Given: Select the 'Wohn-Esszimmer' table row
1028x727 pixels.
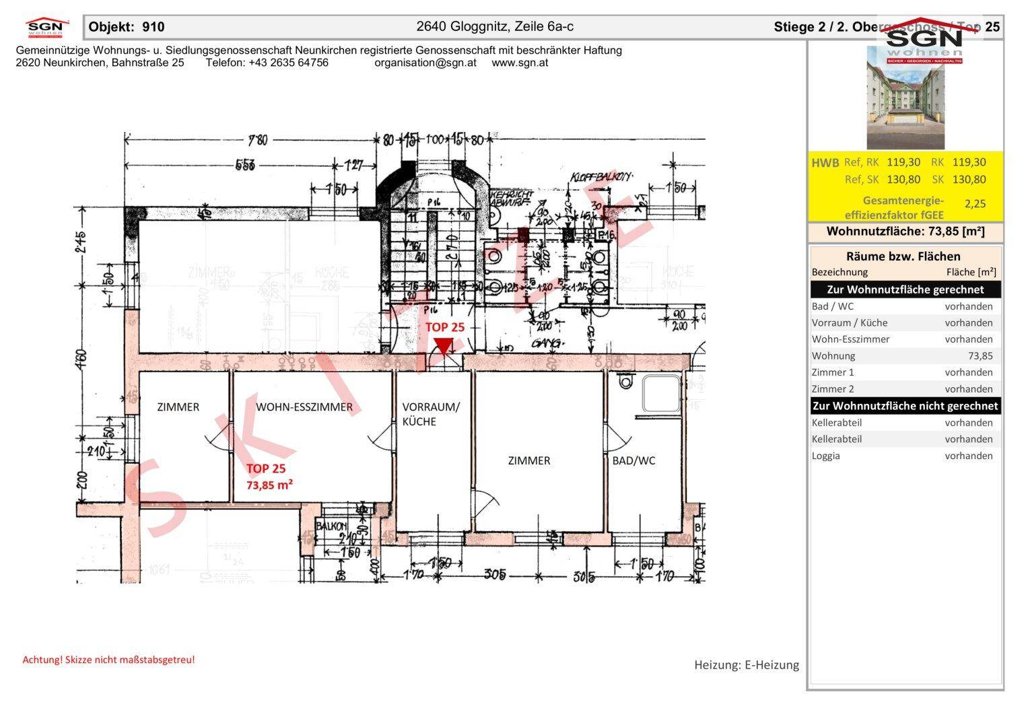Looking at the screenshot, I should point(905,339).
